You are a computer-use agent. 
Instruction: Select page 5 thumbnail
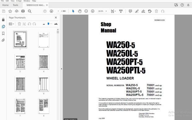[x=20, y=84]
